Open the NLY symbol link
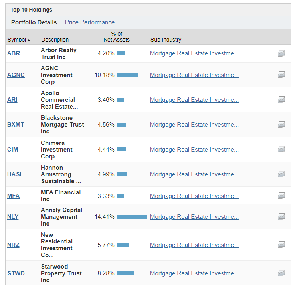Screen dimensions: 295x285 (13, 217)
